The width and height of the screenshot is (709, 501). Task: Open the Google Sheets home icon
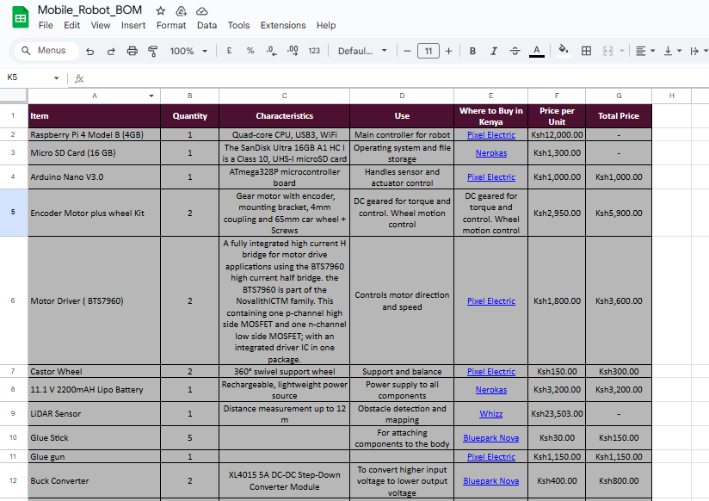point(21,18)
